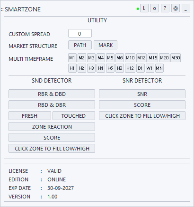Image resolution: width=194 pixels, height=207 pixels.
Task: Click the 'VALID' license value
Action: pyautogui.click(x=54, y=171)
